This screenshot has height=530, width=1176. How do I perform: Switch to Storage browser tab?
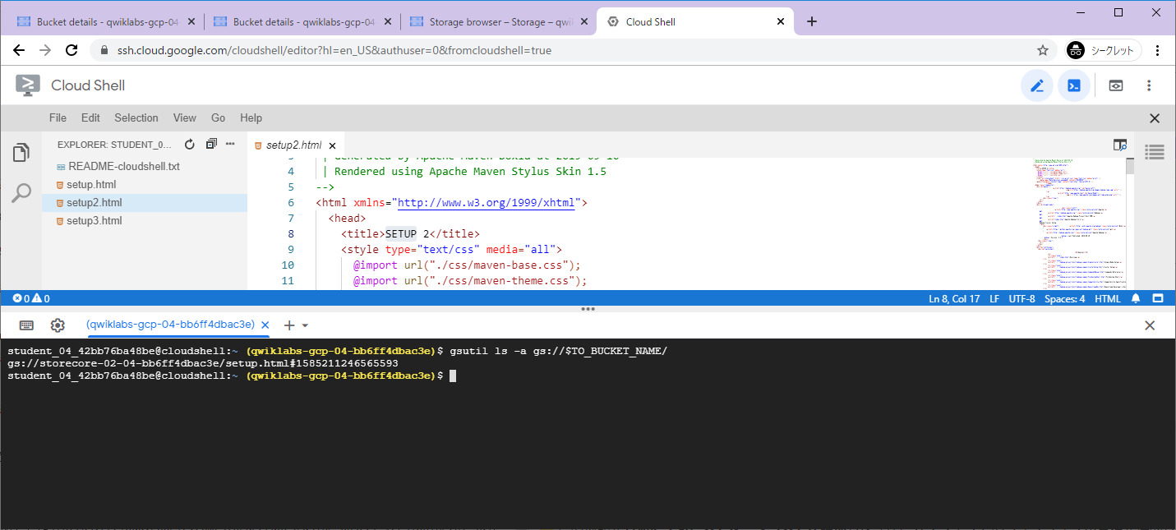500,22
